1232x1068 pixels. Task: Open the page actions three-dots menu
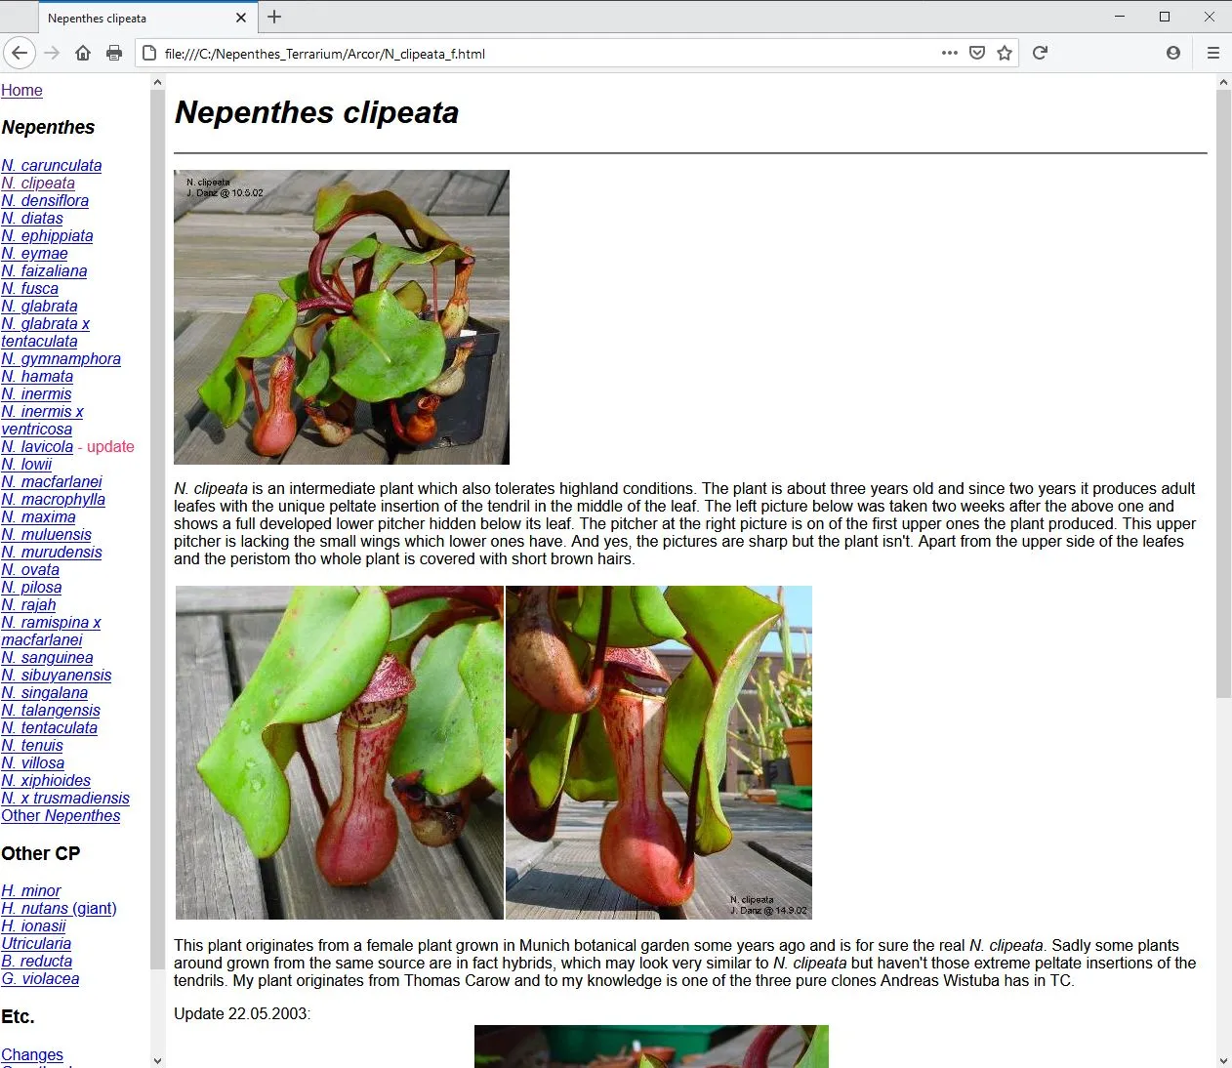point(949,53)
